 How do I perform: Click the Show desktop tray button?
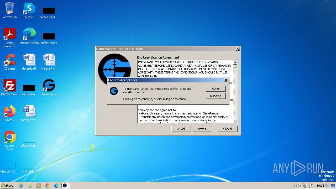[x=333, y=186]
